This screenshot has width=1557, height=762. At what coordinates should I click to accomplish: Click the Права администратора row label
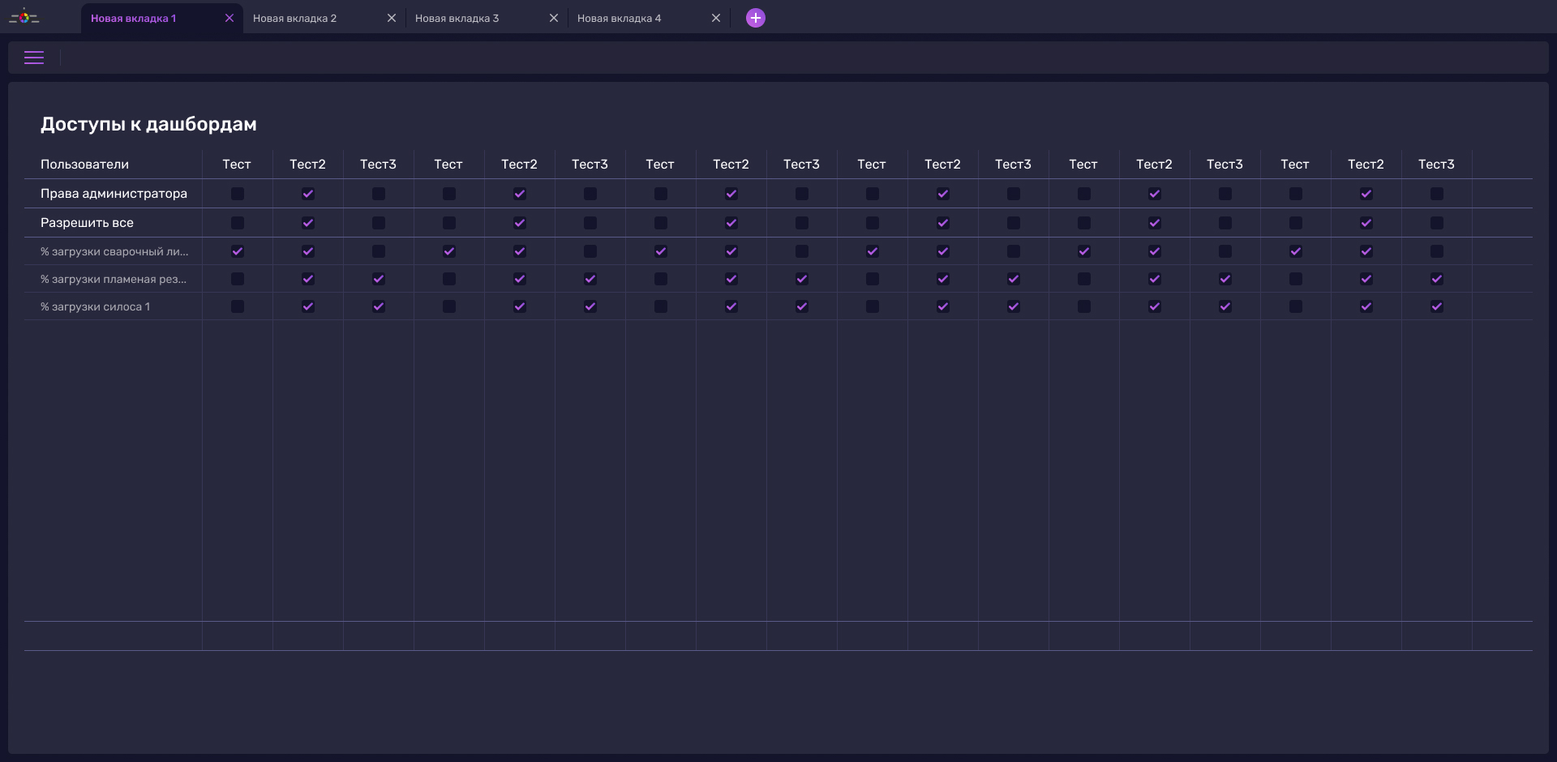[114, 194]
